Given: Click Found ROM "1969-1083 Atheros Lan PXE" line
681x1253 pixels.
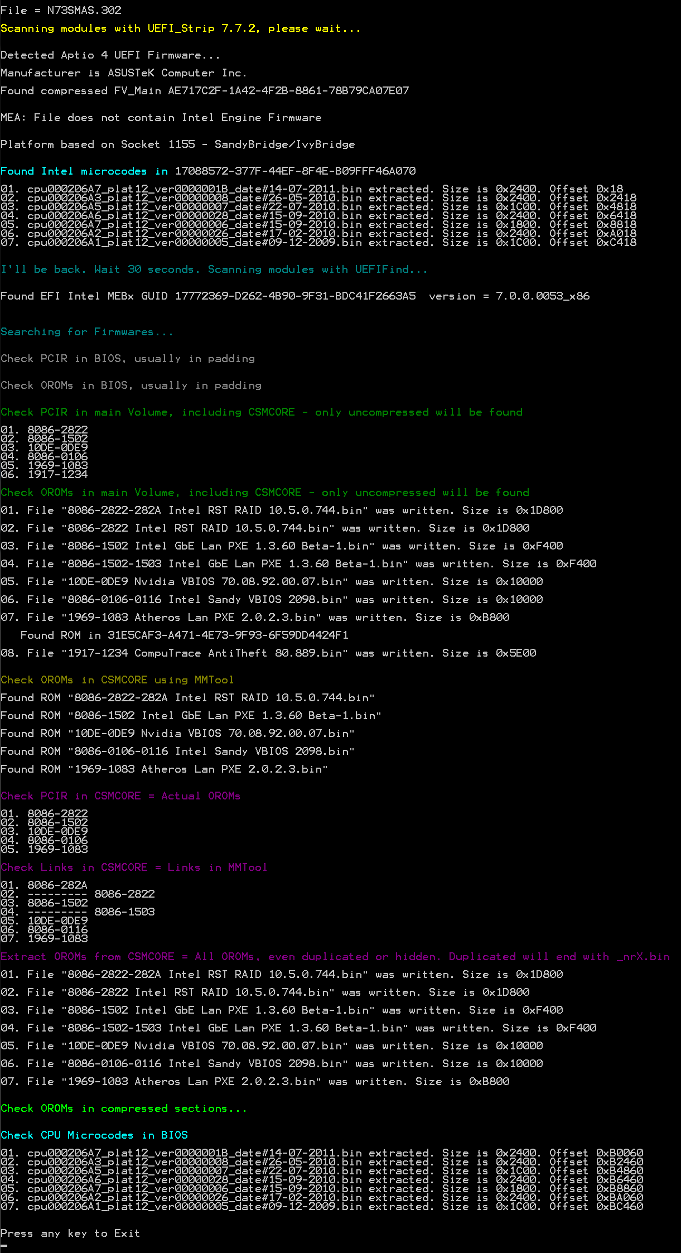Looking at the screenshot, I should click(x=165, y=769).
